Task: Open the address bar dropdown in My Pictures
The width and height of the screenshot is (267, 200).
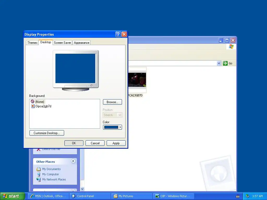Action: pyautogui.click(x=219, y=63)
